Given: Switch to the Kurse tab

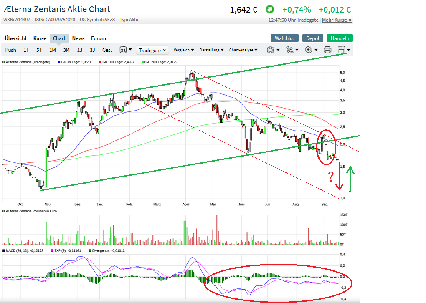Looking at the screenshot, I should tap(40, 38).
